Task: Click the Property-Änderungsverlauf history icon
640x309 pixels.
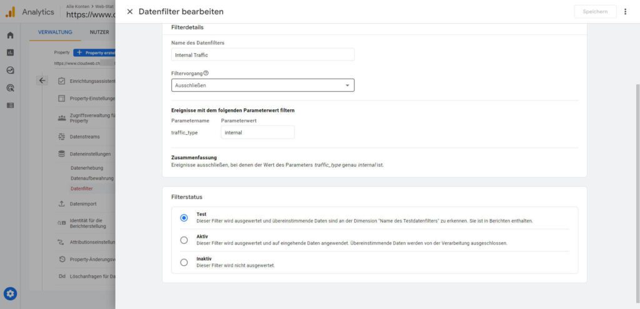Action: point(62,259)
